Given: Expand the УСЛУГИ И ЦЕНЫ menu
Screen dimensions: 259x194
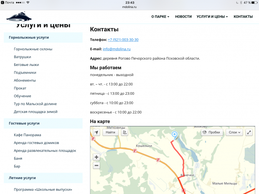Looking at the screenshot, I should pos(212,17).
